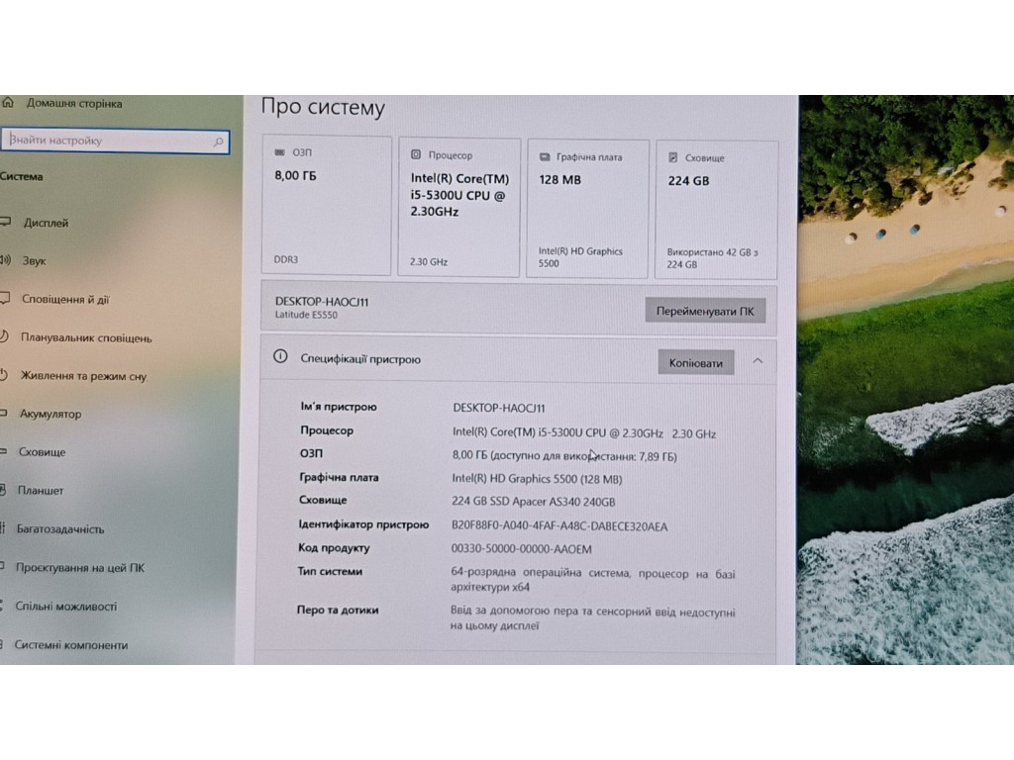1014x760 pixels.
Task: Click the Дисплей monitor icon in sidebar
Action: (4, 223)
